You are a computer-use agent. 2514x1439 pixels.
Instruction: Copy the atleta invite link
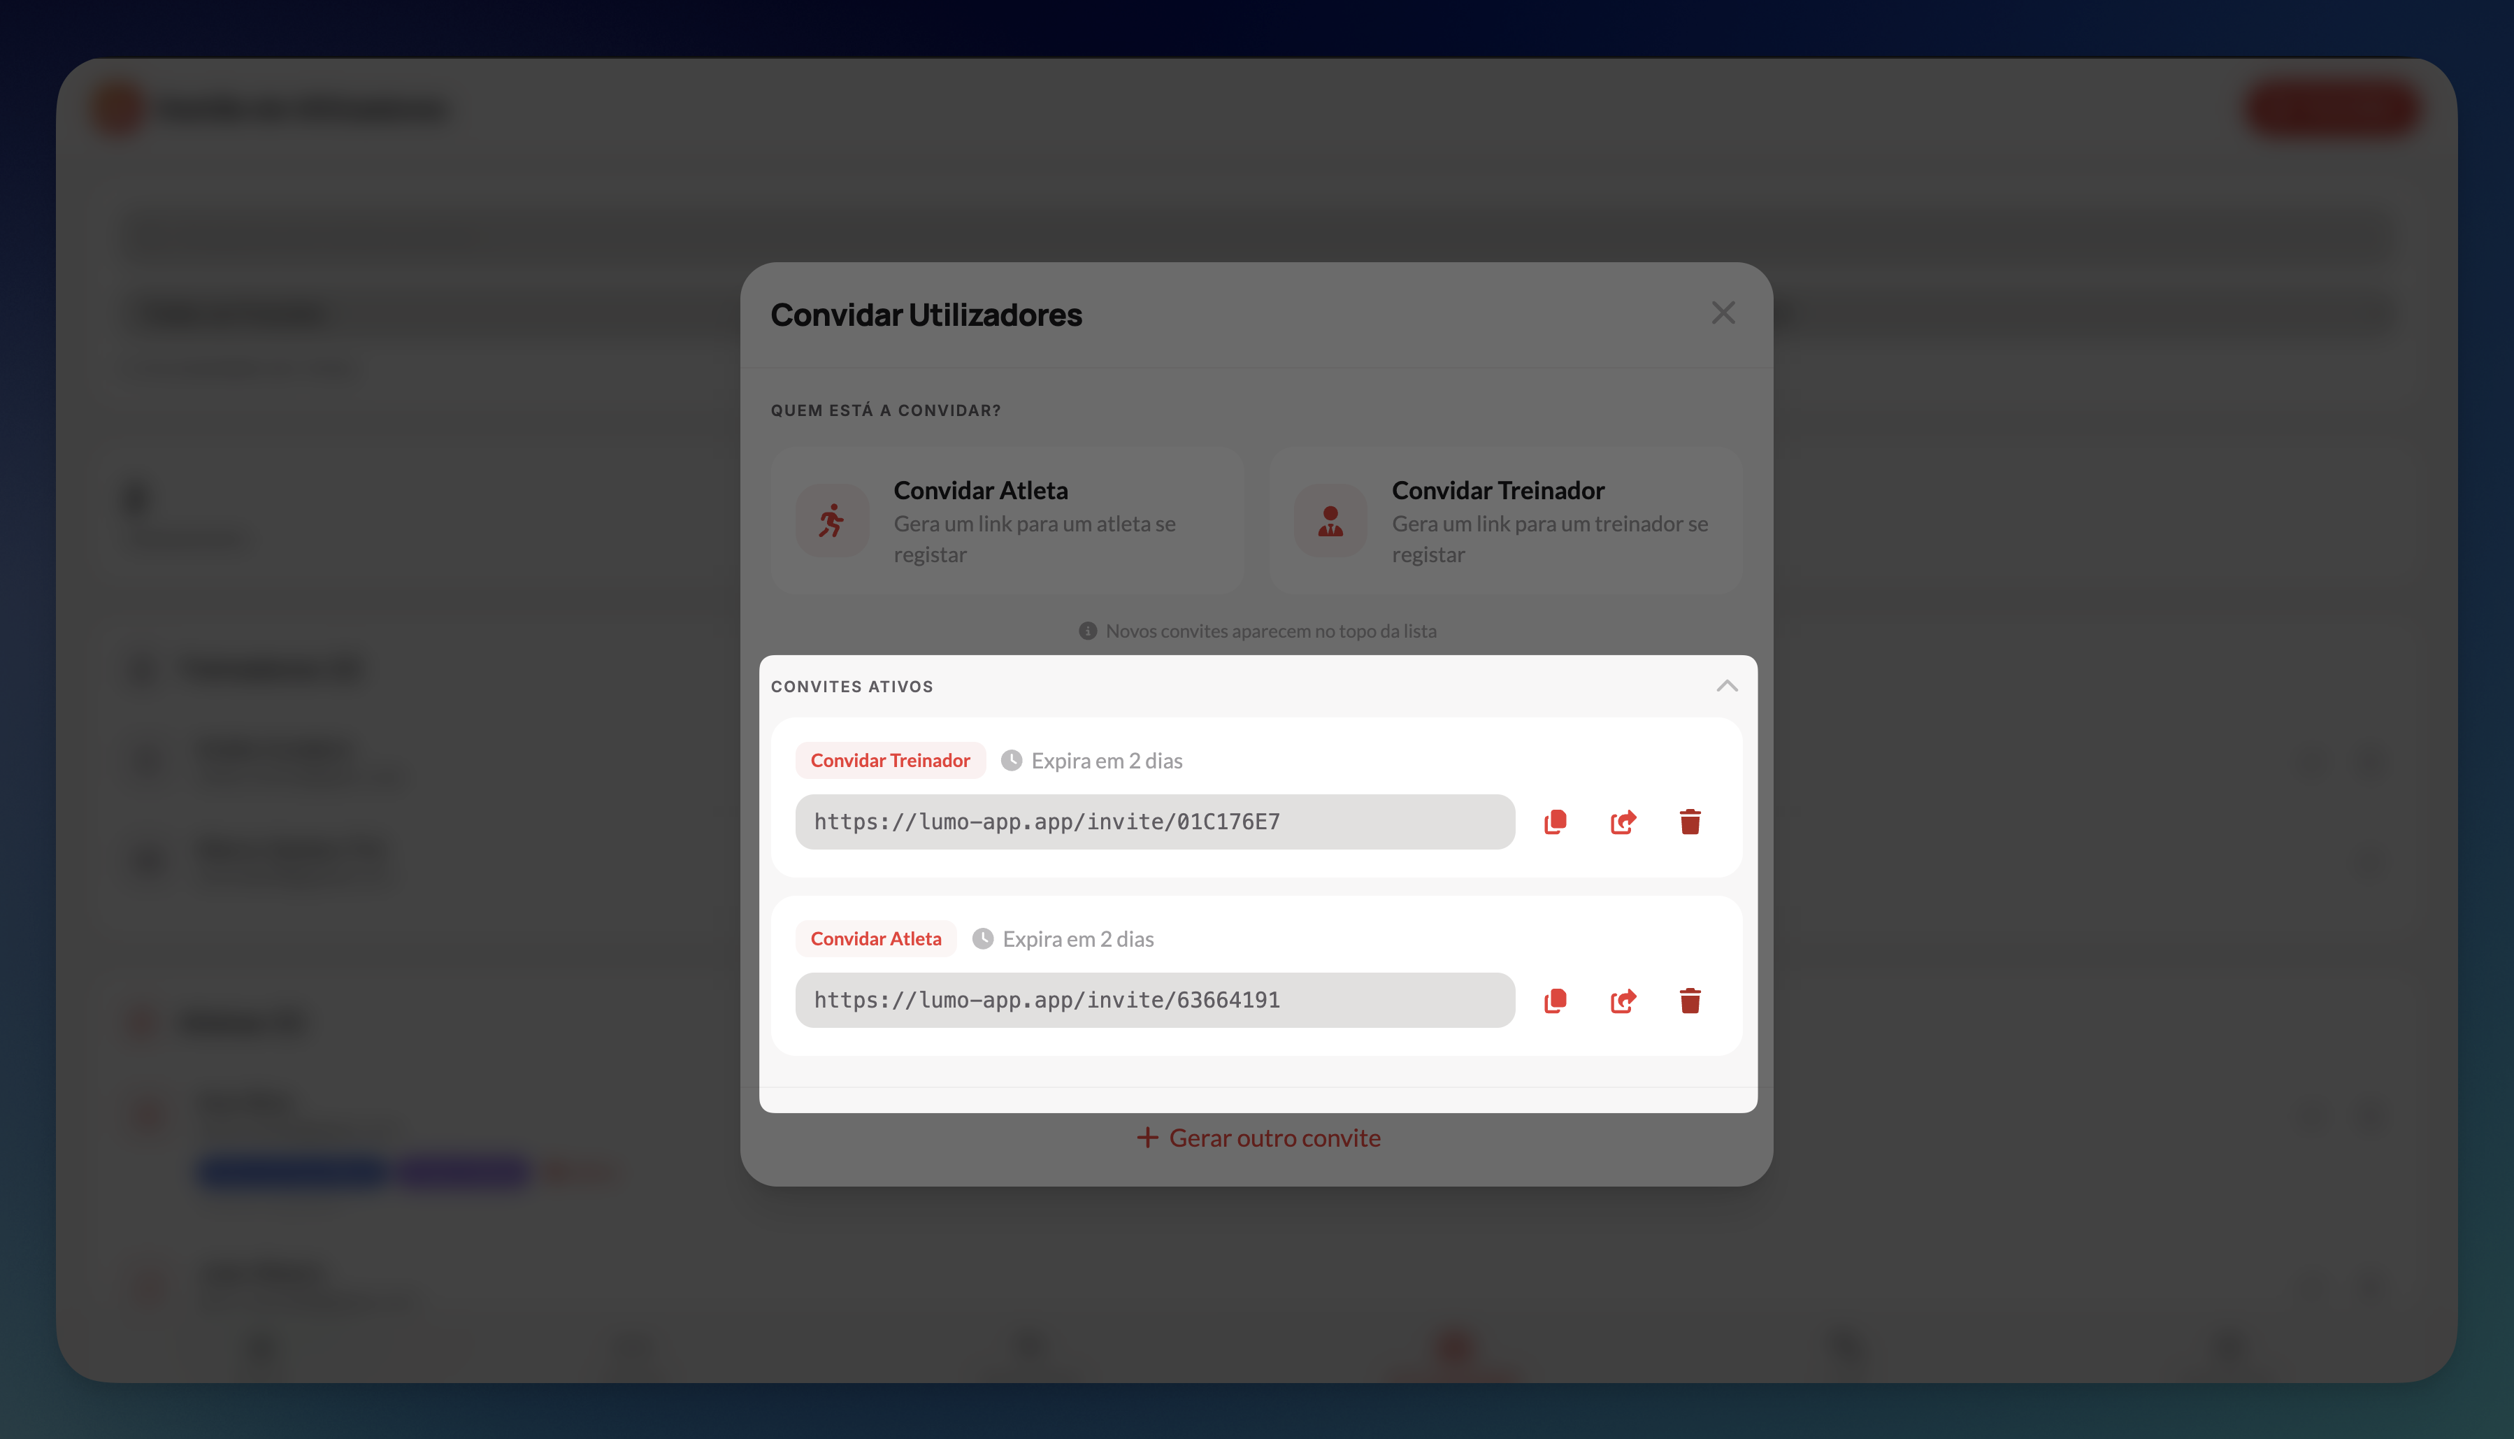tap(1554, 1000)
